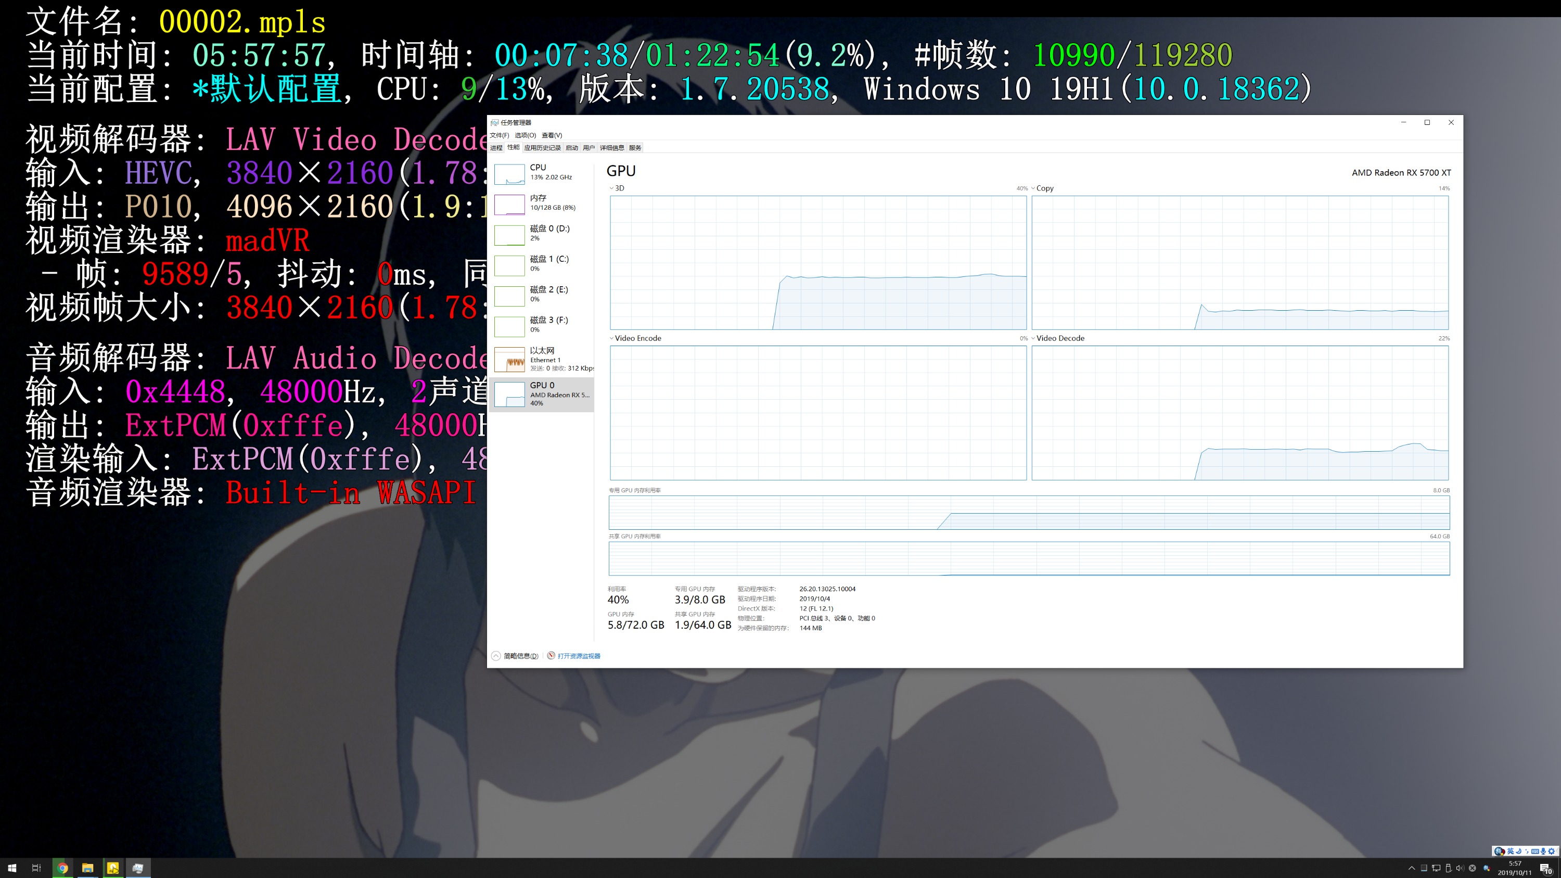Image resolution: width=1561 pixels, height=878 pixels.
Task: Open Chrome from the taskbar
Action: click(62, 868)
